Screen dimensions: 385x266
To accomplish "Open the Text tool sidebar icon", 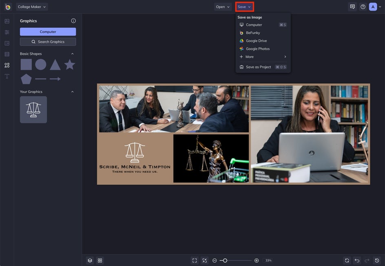I will tap(7, 76).
